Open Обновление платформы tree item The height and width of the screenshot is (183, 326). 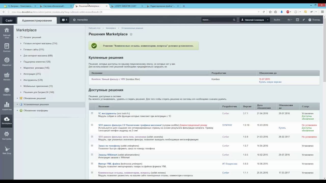(36, 111)
